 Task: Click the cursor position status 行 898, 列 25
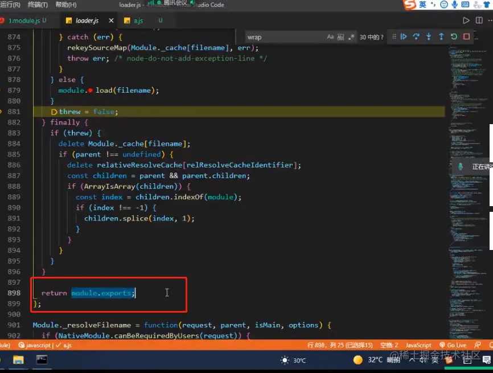340,345
